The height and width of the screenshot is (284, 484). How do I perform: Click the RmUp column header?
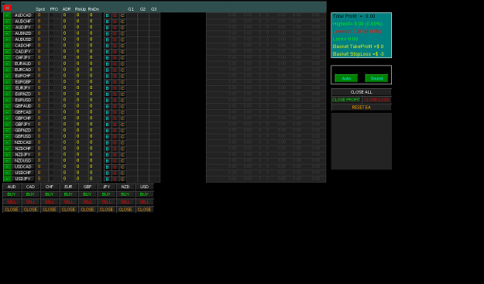(x=81, y=9)
